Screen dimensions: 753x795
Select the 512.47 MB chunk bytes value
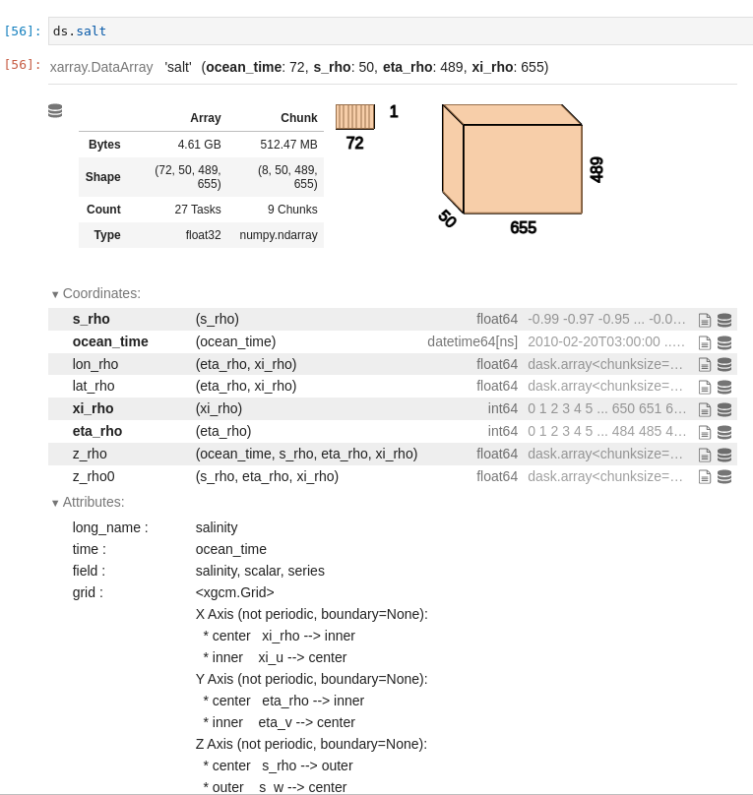click(x=288, y=145)
